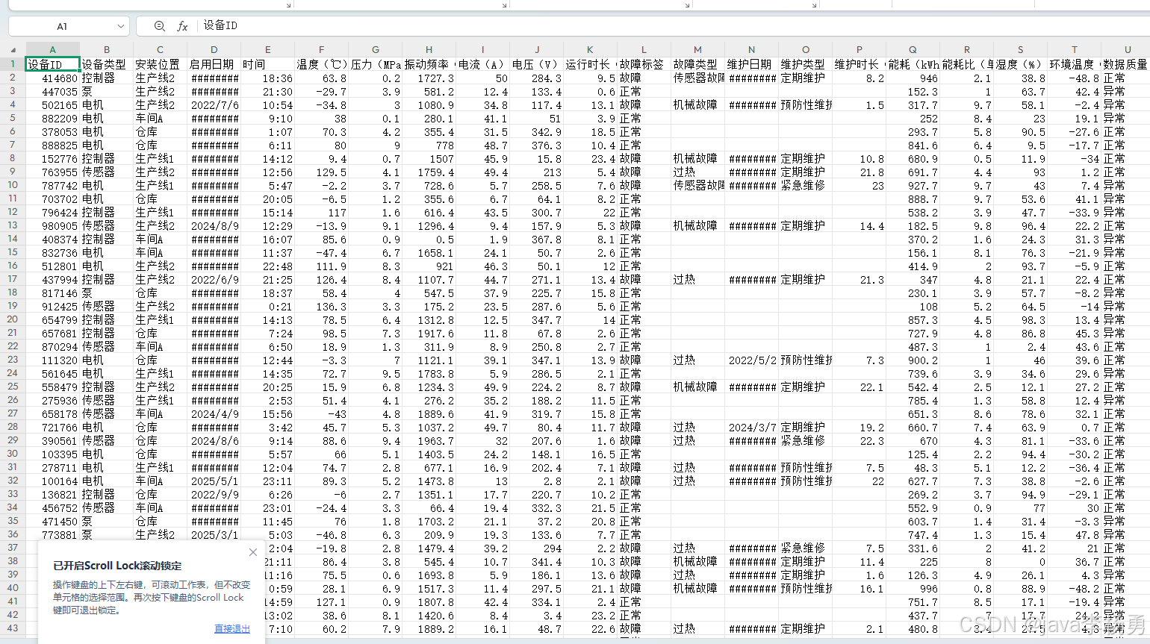The image size is (1150, 644).
Task: Click vibration frequency cell 1727.3
Action: pos(429,78)
